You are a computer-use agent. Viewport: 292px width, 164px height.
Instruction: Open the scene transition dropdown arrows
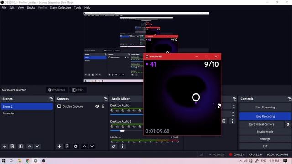(x=234, y=106)
